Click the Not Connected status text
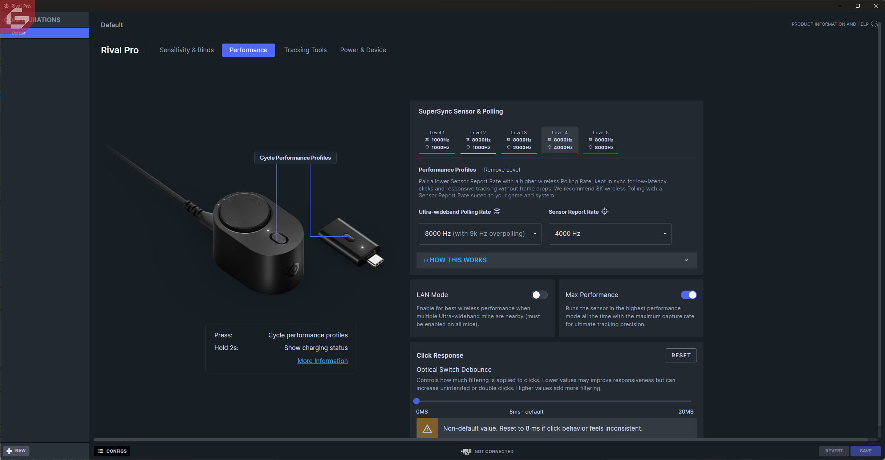The image size is (885, 460). (x=494, y=452)
